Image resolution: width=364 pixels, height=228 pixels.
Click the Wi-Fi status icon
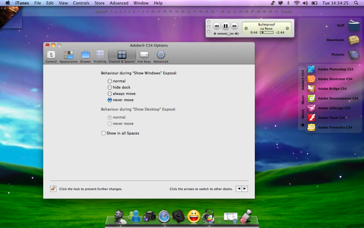pyautogui.click(x=297, y=3)
